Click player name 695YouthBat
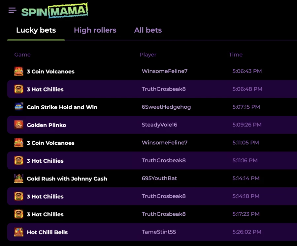The width and height of the screenshot is (297, 246). pyautogui.click(x=159, y=178)
